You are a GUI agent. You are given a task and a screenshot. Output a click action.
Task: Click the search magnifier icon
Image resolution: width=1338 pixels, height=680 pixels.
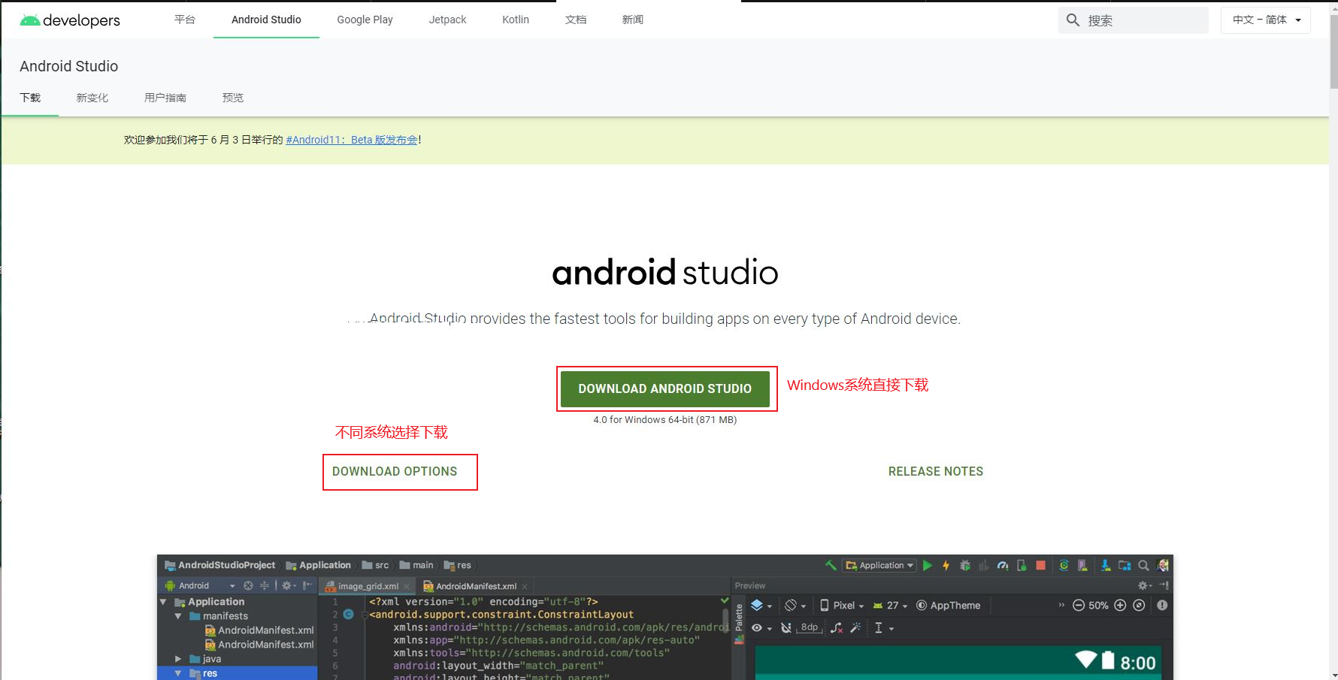pos(1073,20)
